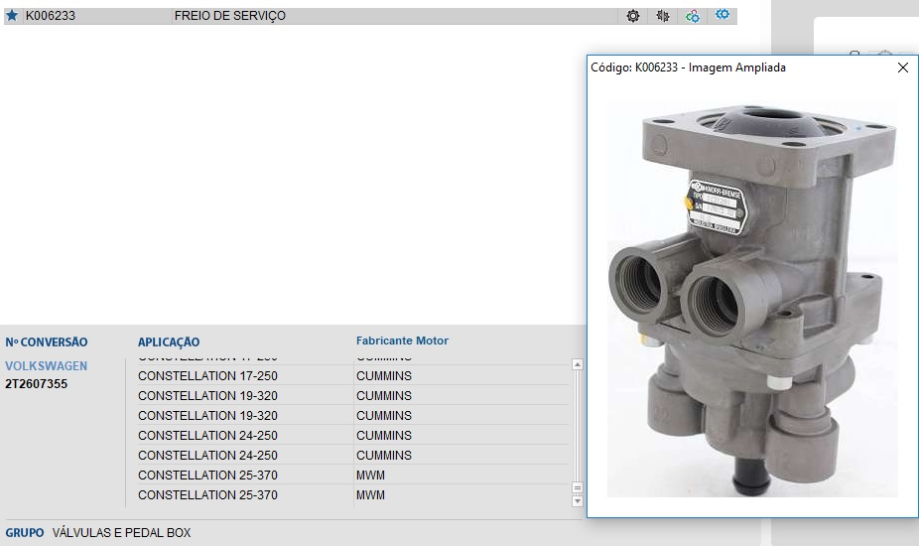Click the APLICAÇÃO column header
Viewport: 919px width, 546px height.
169,342
